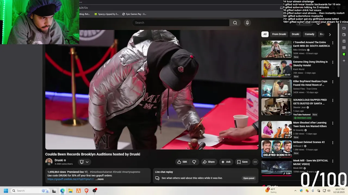Open Kick icon in Brave sidebar
The height and width of the screenshot is (195, 348).
coord(344,54)
